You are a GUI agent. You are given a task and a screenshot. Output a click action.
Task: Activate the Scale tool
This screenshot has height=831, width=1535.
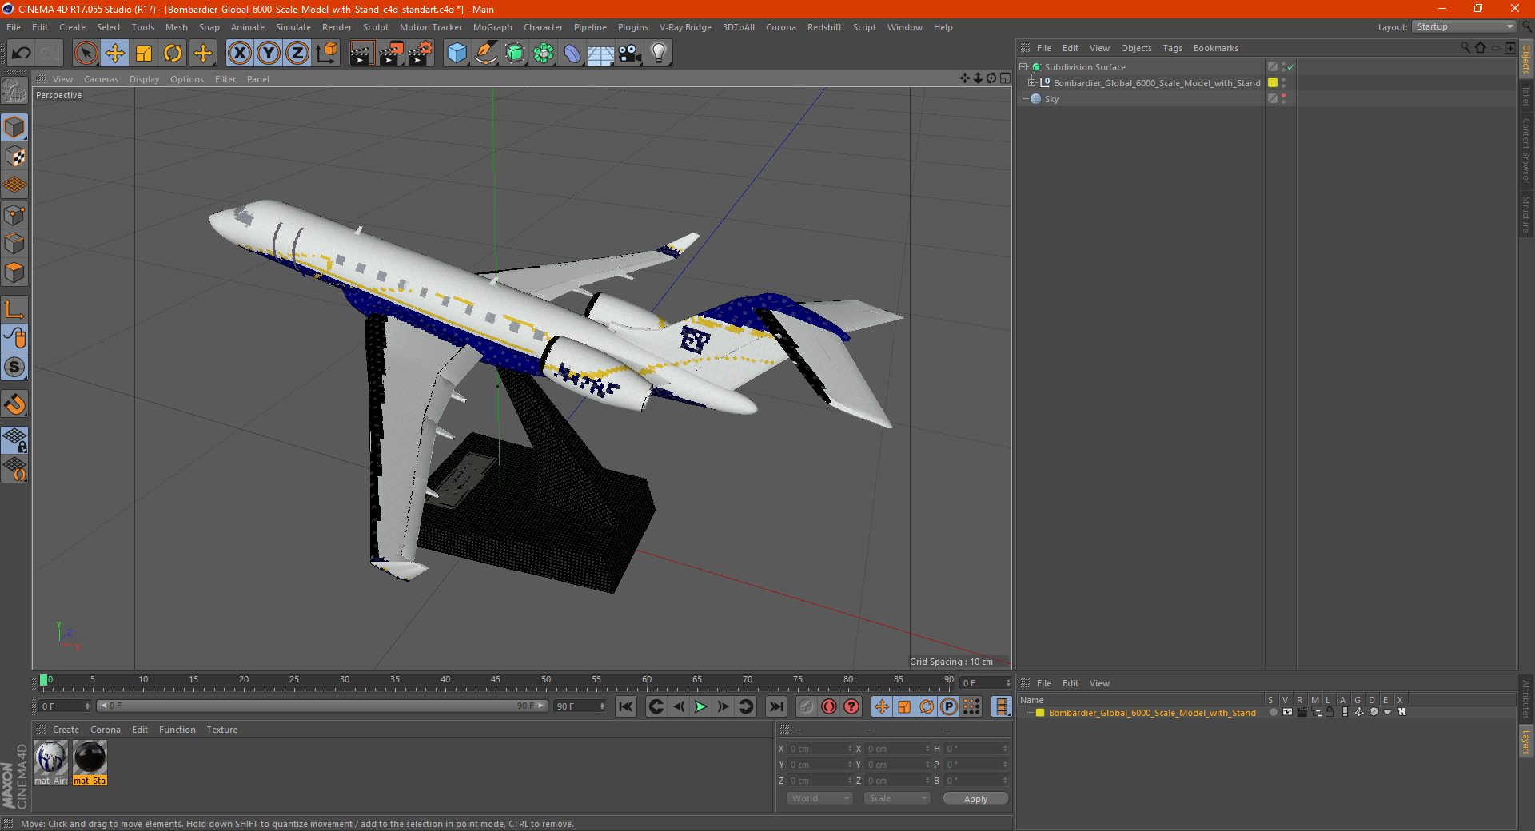pyautogui.click(x=144, y=54)
